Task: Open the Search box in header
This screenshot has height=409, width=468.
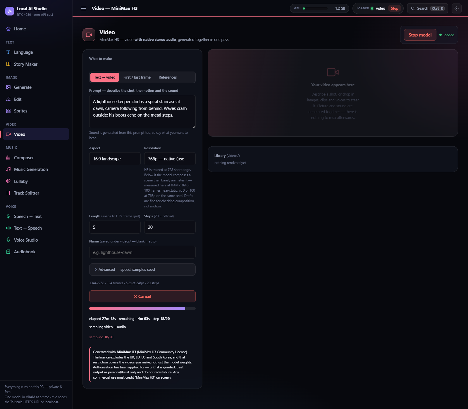Action: point(428,8)
